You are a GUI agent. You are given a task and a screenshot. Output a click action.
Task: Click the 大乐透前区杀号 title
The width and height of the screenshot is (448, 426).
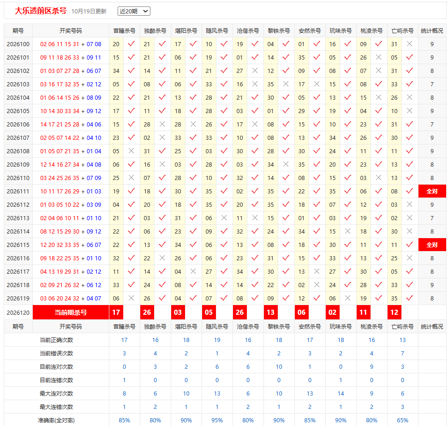41,11
